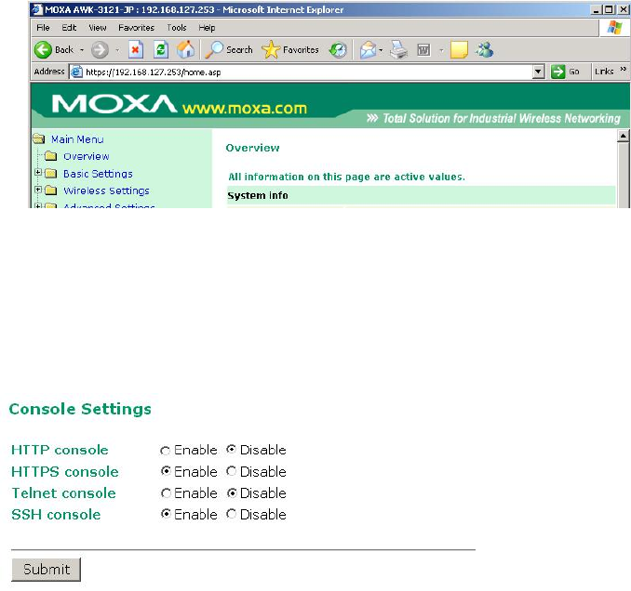Click into the address URL field
The width and height of the screenshot is (631, 591).
point(308,72)
